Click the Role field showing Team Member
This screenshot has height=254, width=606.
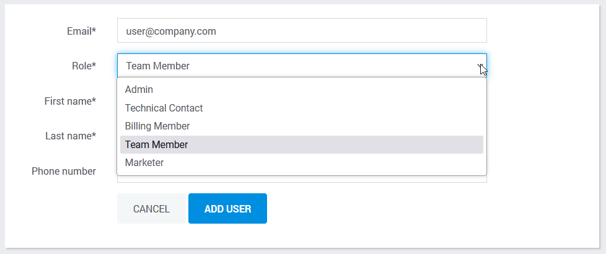pos(302,66)
